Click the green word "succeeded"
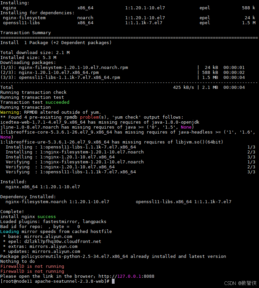Screen dimensions: 259x288 tap(57, 102)
